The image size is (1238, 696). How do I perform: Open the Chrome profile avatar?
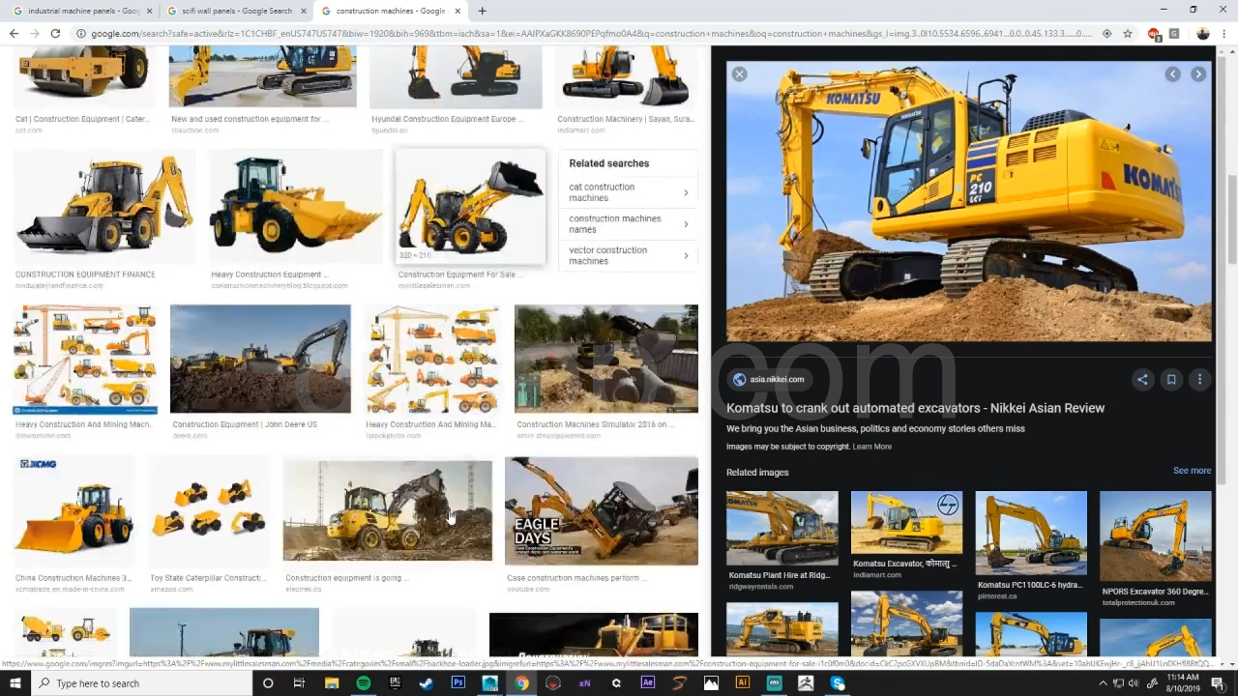tap(1203, 34)
